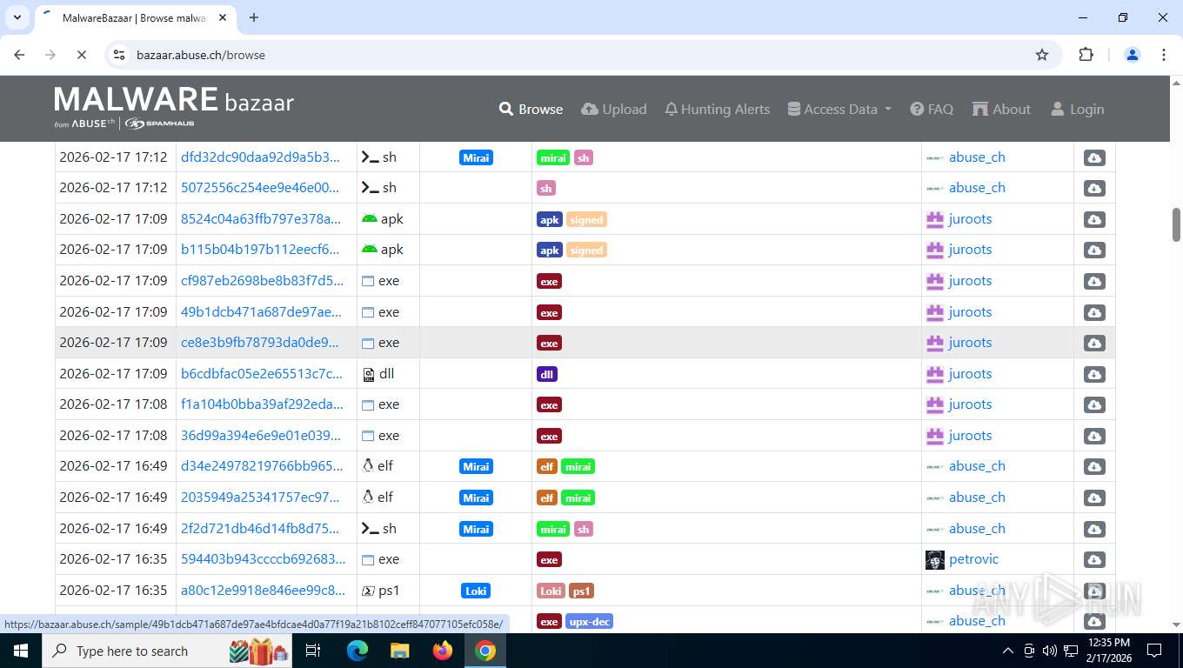This screenshot has height=668, width=1183.
Task: Click Mirai signature in d34e2497 row
Action: point(476,467)
